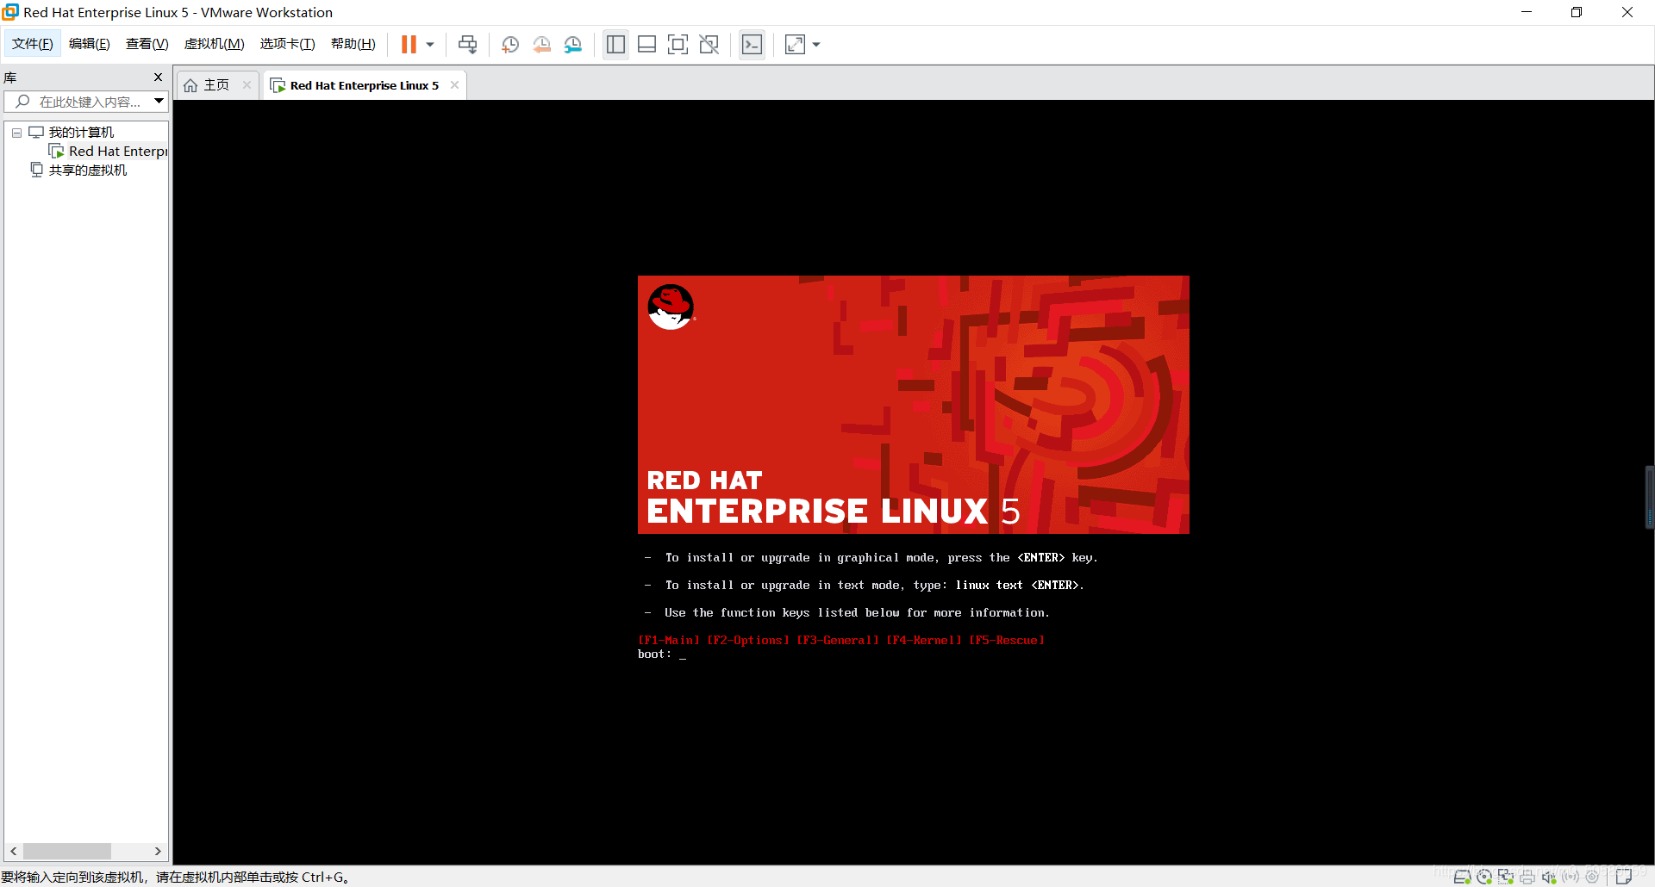Toggle the library sidebar view
This screenshot has width=1655, height=887.
[615, 45]
